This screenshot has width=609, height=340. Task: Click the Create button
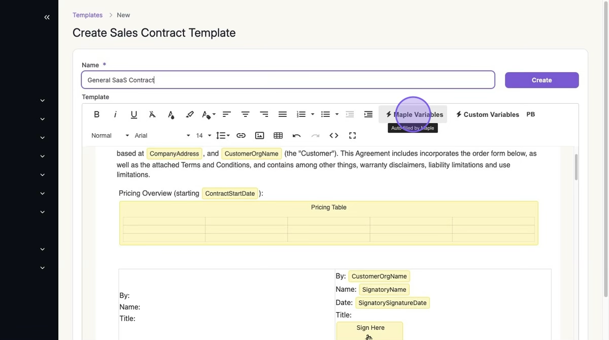pyautogui.click(x=542, y=80)
